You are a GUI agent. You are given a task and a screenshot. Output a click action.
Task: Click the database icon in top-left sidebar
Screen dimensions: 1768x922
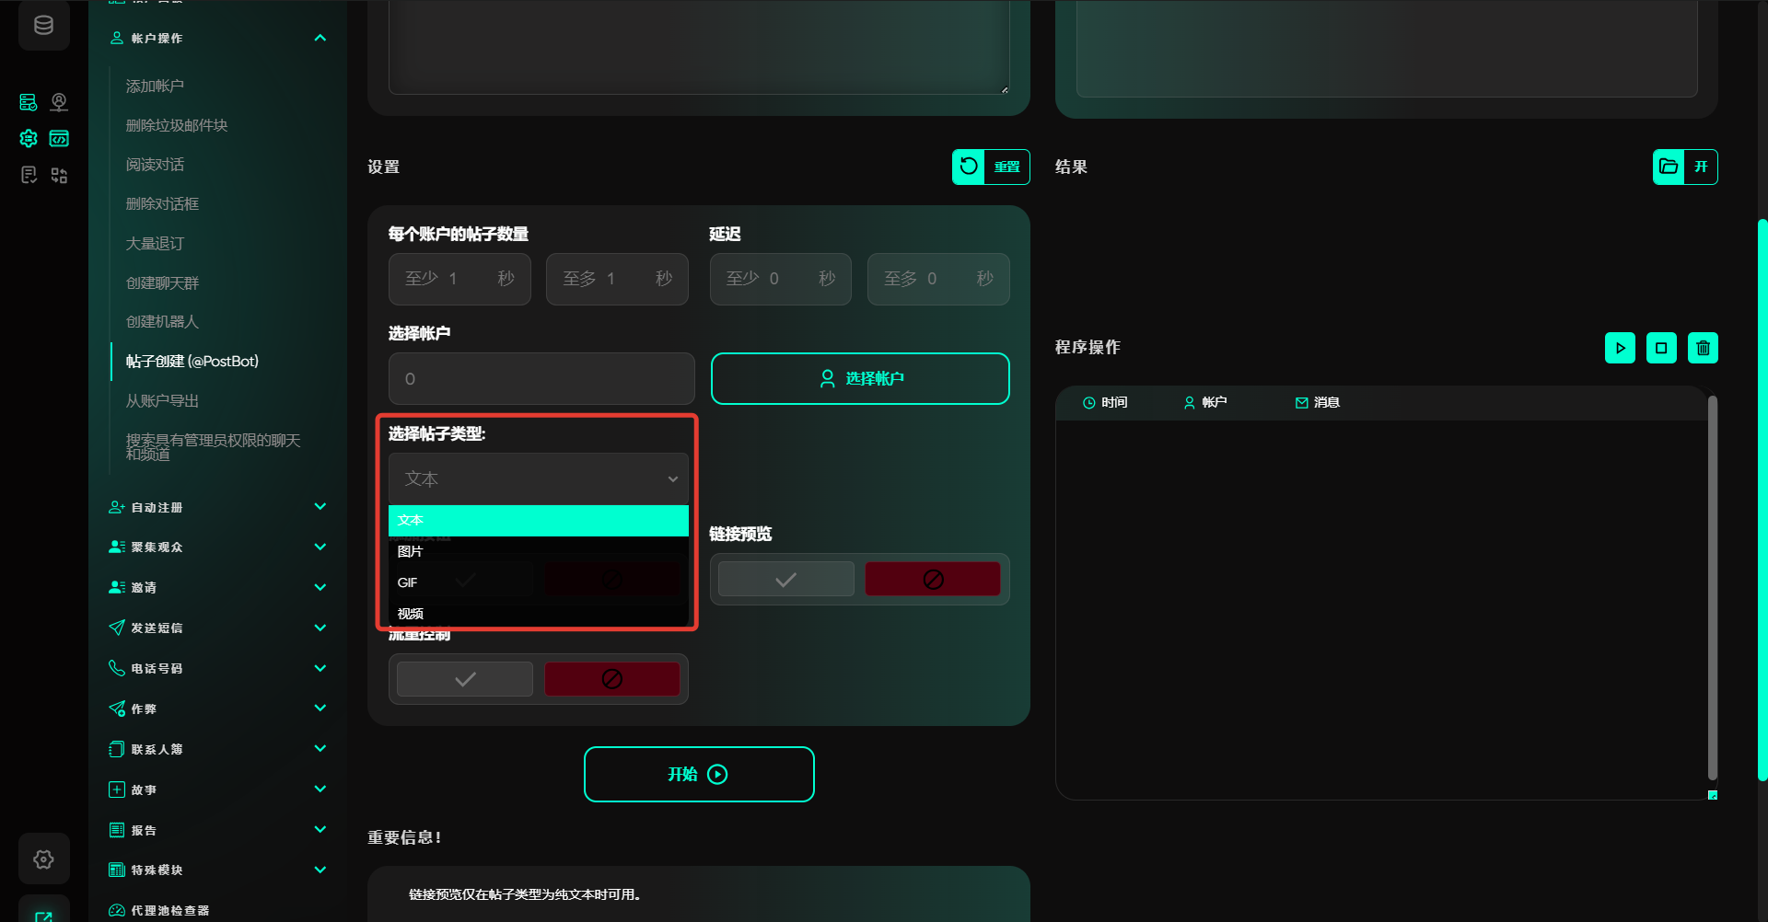point(43,26)
